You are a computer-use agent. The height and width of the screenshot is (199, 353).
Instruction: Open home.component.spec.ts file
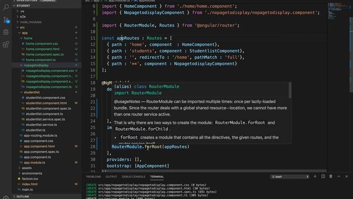45,54
